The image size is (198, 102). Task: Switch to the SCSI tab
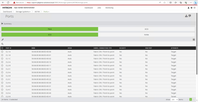coord(50,35)
